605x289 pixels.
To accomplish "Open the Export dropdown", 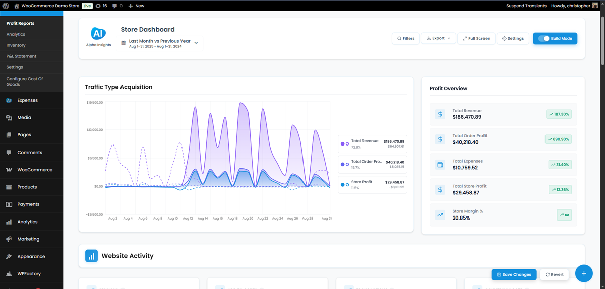I will click(x=438, y=38).
